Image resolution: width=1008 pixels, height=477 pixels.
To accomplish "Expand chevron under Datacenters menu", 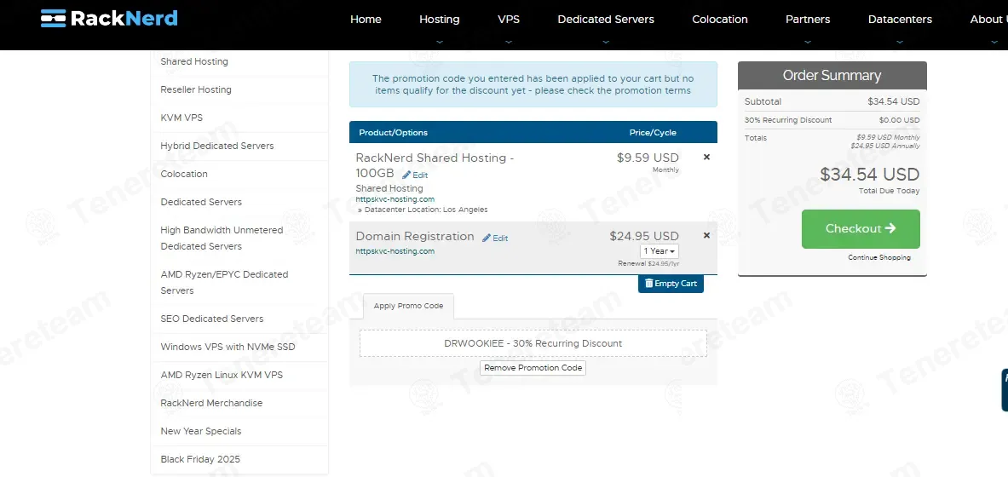I will click(899, 42).
